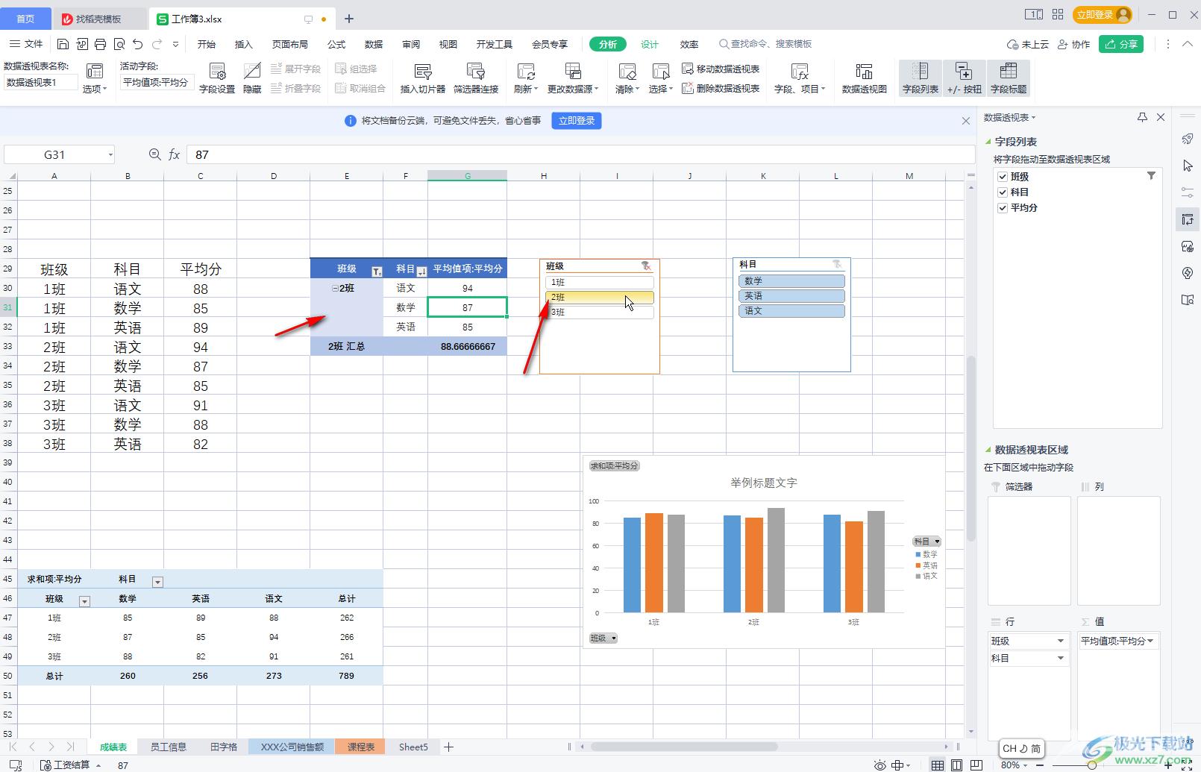Screen dimensions: 1201x772
Task: Expand 班级 row field dropdown in panel
Action: [x=1061, y=641]
